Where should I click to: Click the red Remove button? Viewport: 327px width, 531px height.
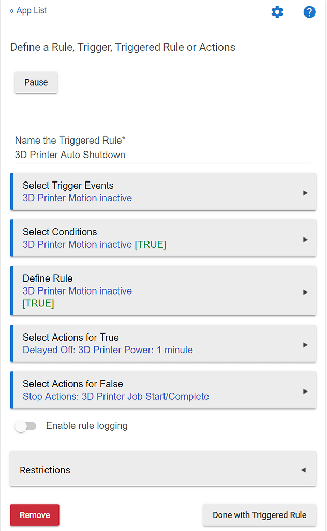pos(35,515)
